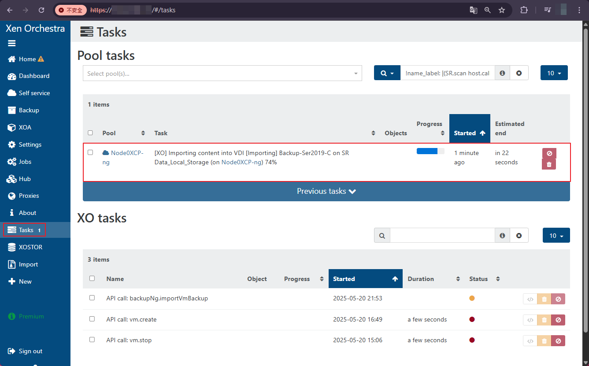This screenshot has width=589, height=366.
Task: Open the Node0XCP-ng pool link
Action: (x=123, y=157)
